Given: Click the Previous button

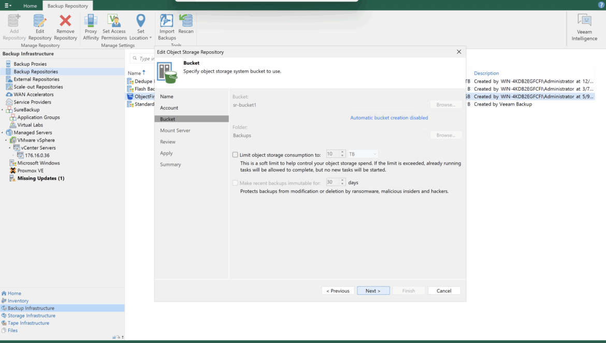Looking at the screenshot, I should click(x=338, y=291).
